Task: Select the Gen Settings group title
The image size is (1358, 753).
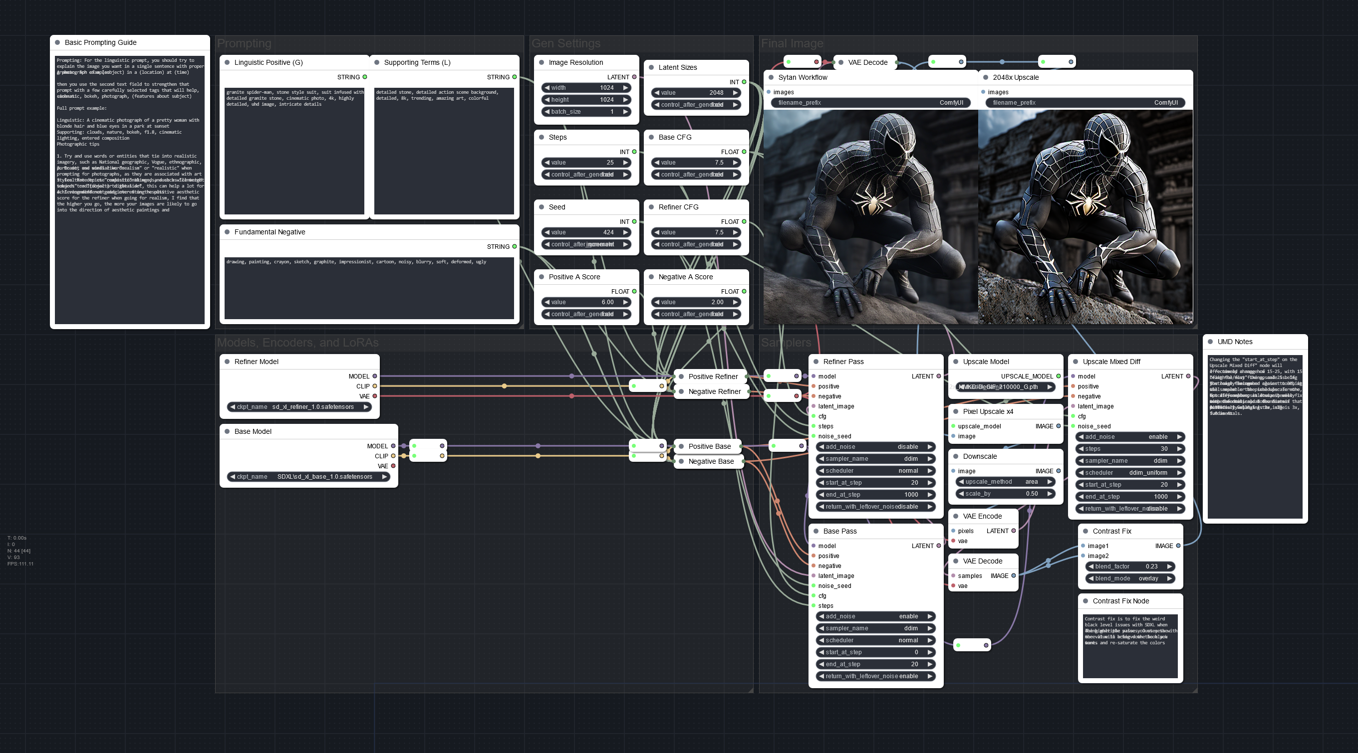Action: click(565, 43)
